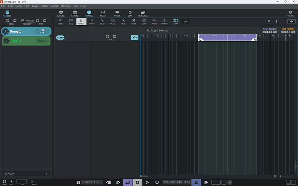Open the Modules view
Viewport: 298px width, 186px height.
tap(143, 13)
